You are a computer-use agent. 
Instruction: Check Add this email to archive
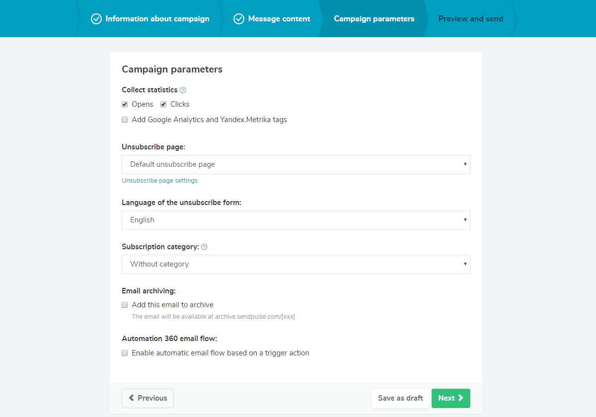(x=125, y=305)
